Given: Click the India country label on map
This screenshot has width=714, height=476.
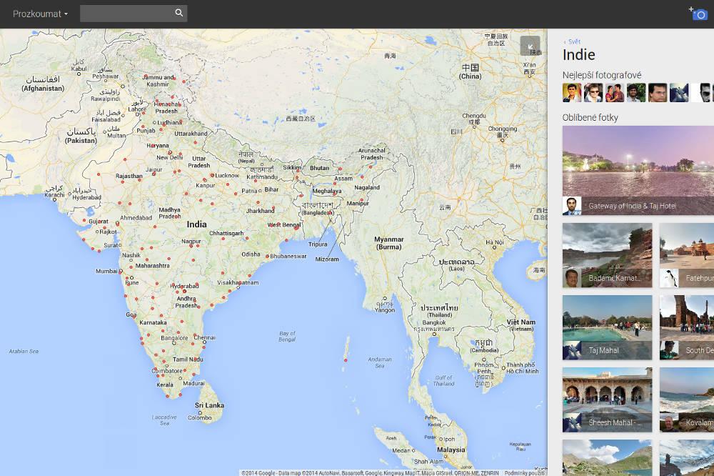Looking at the screenshot, I should click(196, 224).
